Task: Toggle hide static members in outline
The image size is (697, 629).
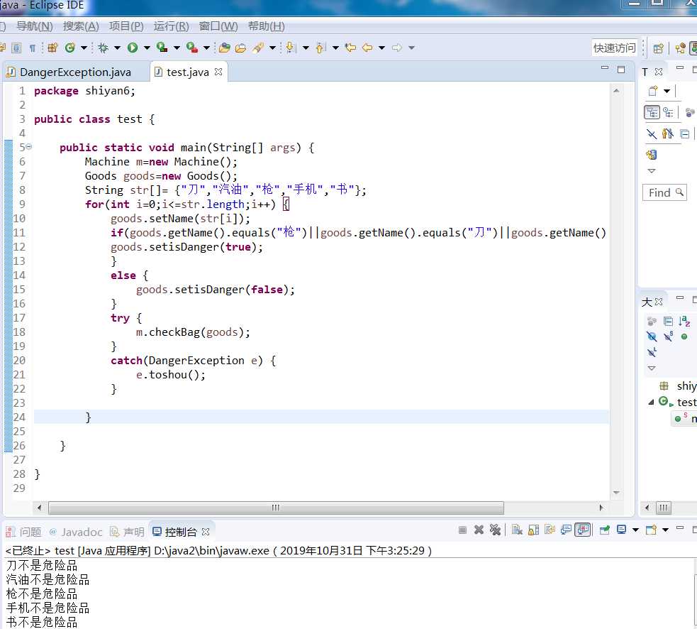Action: coord(668,337)
